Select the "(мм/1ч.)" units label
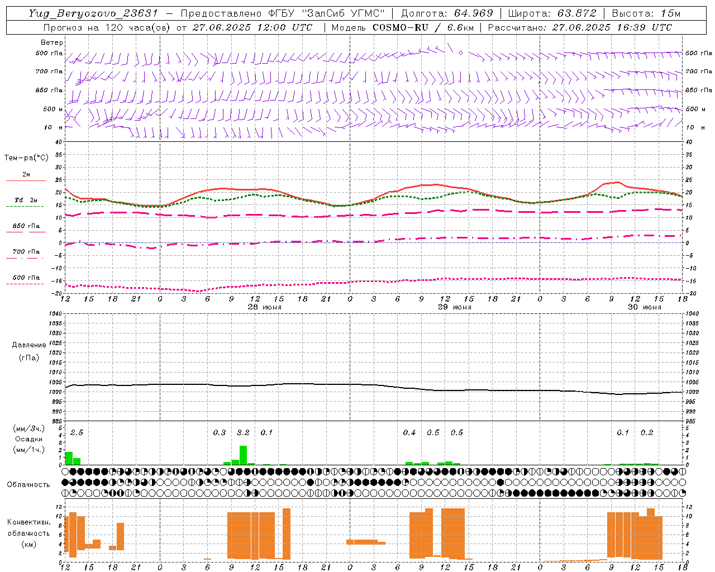715x572 pixels. point(29,450)
